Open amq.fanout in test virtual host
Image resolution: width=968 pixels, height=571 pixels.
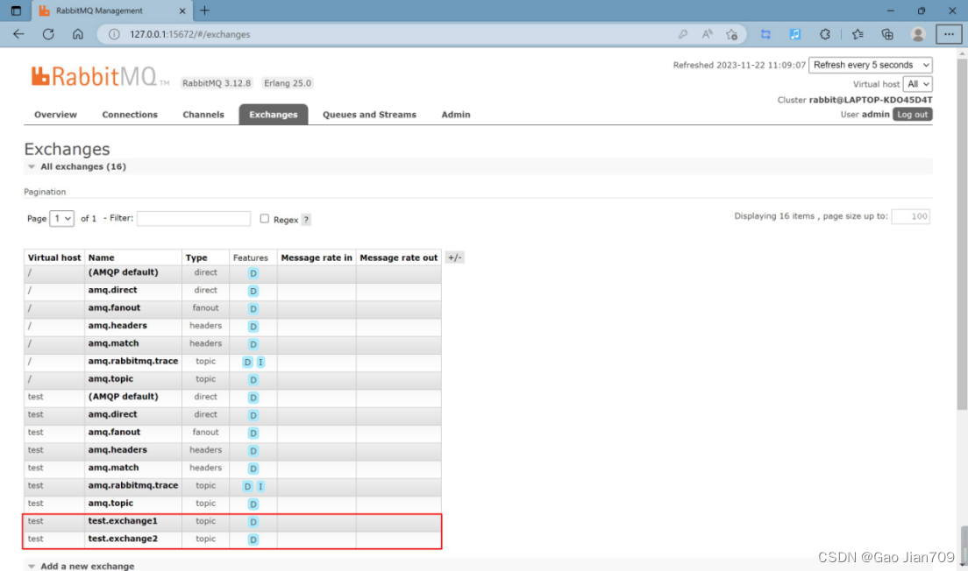pyautogui.click(x=114, y=433)
